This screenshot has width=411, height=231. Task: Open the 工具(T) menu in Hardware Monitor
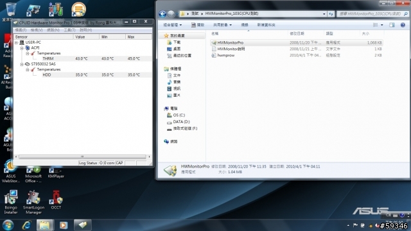(x=69, y=30)
